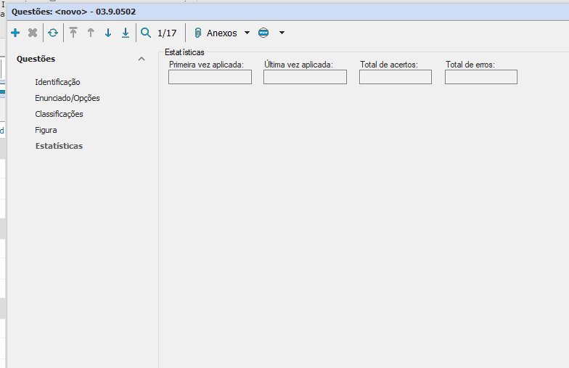Switch to Classificações page
Viewport: 569px width, 368px height.
[59, 114]
